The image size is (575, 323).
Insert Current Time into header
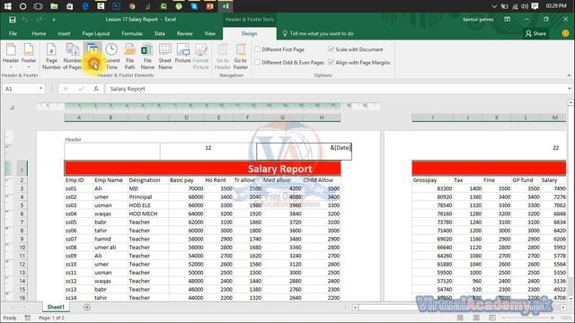111,57
